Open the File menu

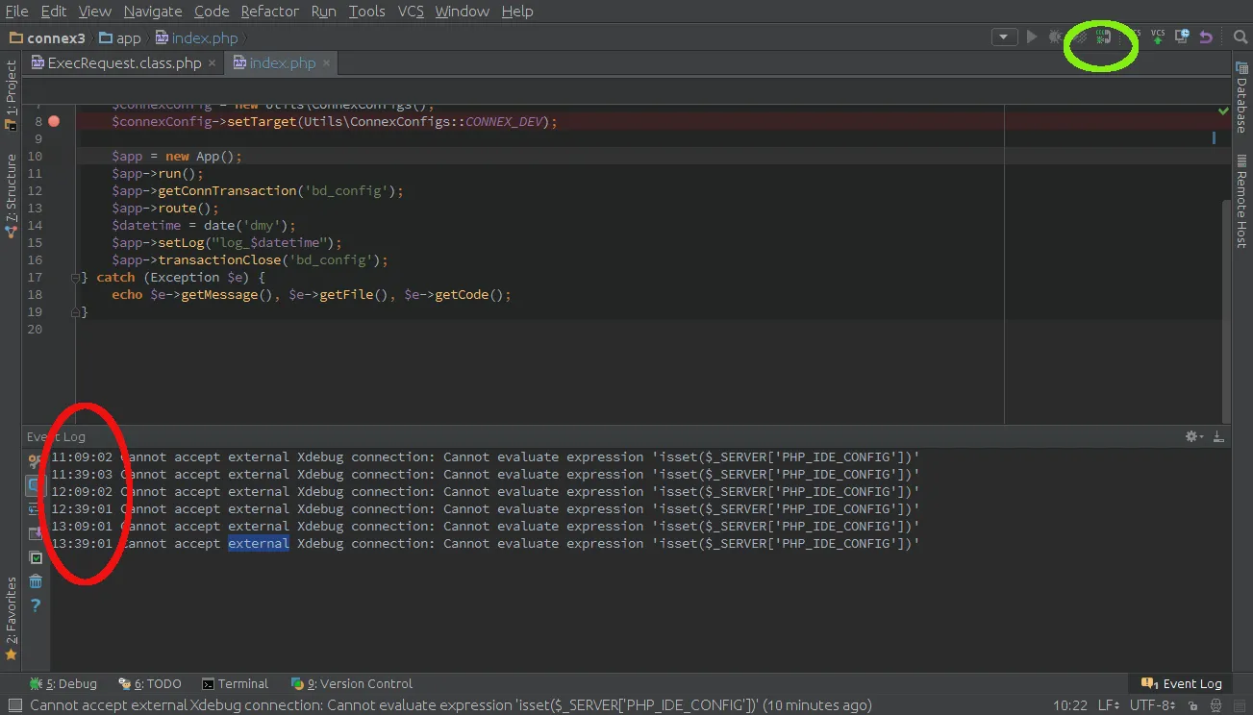click(16, 12)
